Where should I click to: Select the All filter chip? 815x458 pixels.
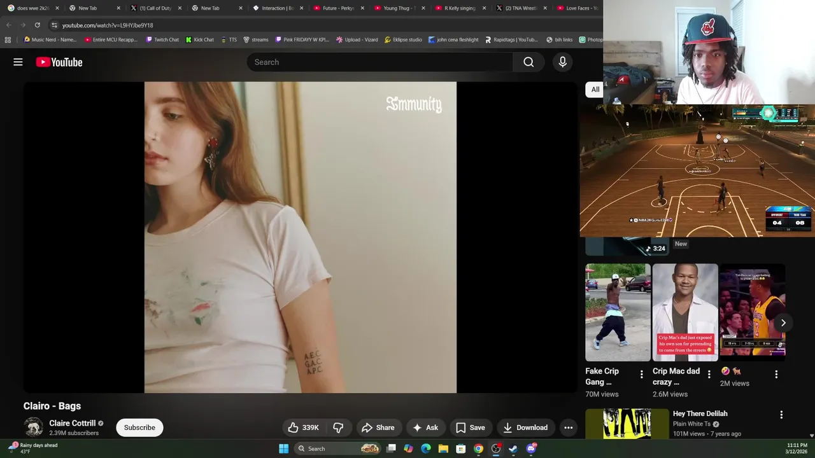click(x=595, y=89)
